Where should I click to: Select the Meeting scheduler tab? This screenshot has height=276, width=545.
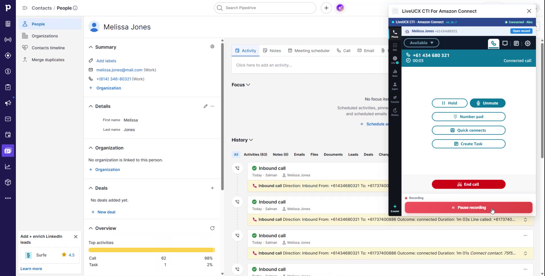coord(309,51)
